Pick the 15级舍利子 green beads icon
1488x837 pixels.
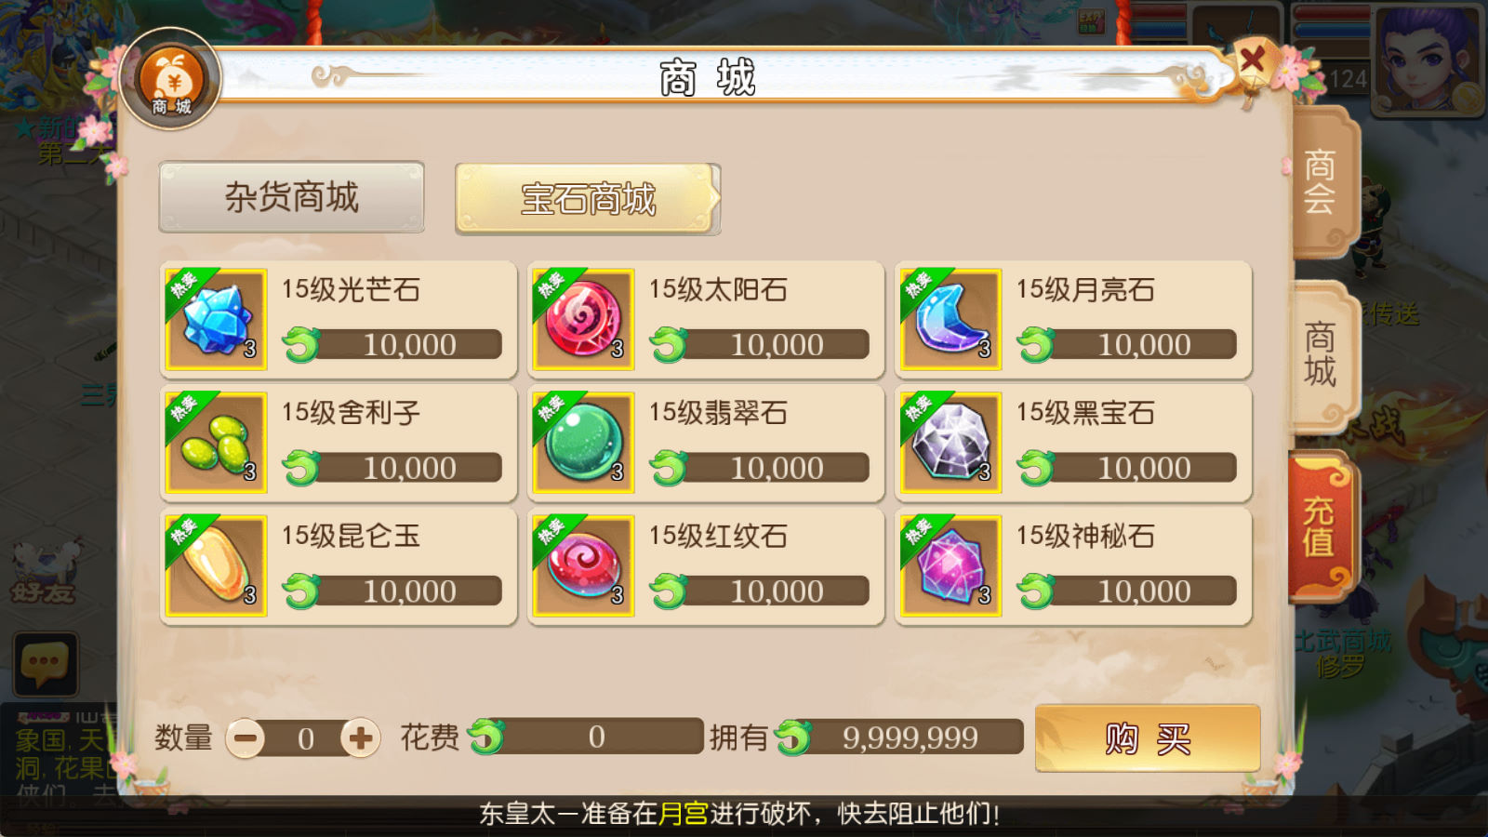[x=216, y=442]
